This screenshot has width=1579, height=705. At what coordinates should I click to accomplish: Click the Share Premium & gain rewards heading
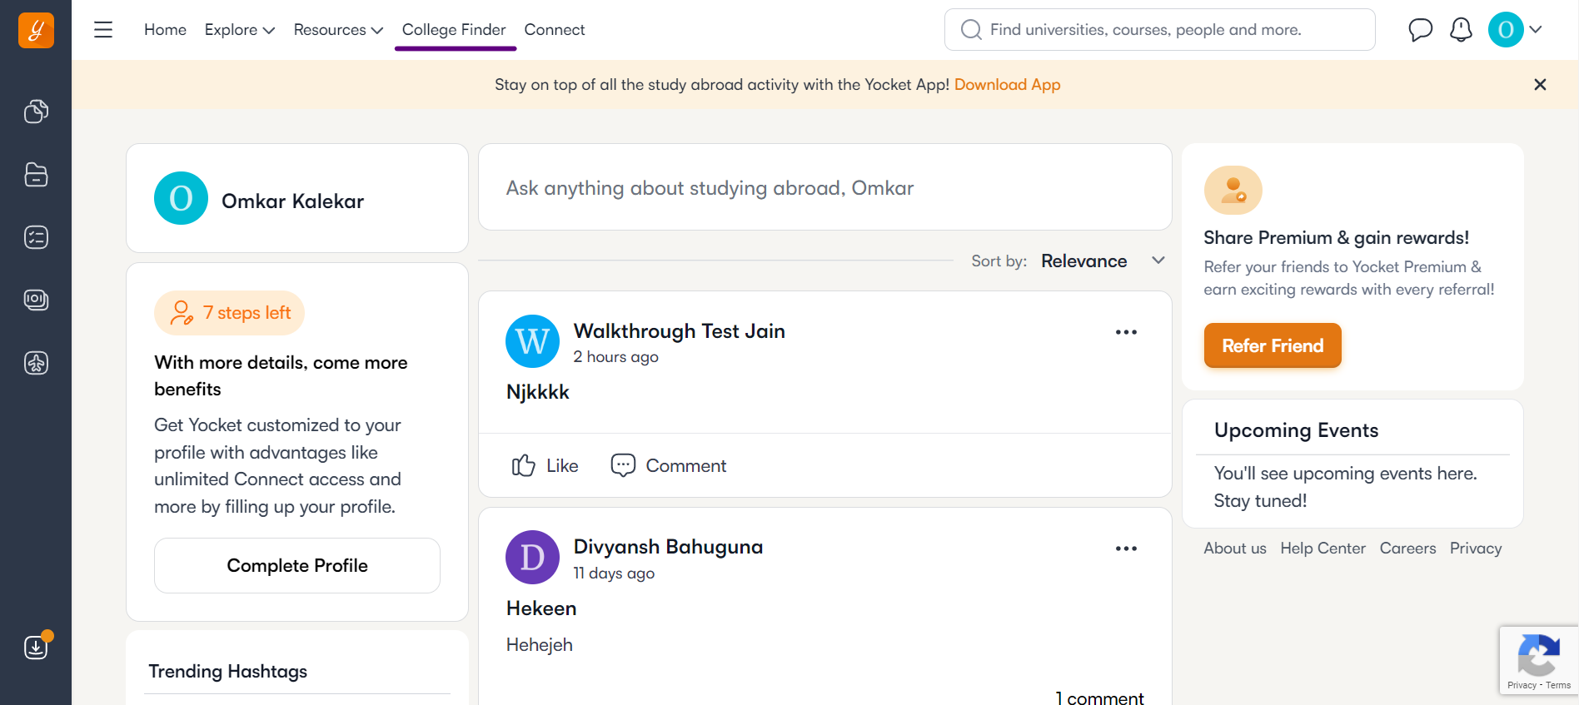click(1337, 238)
